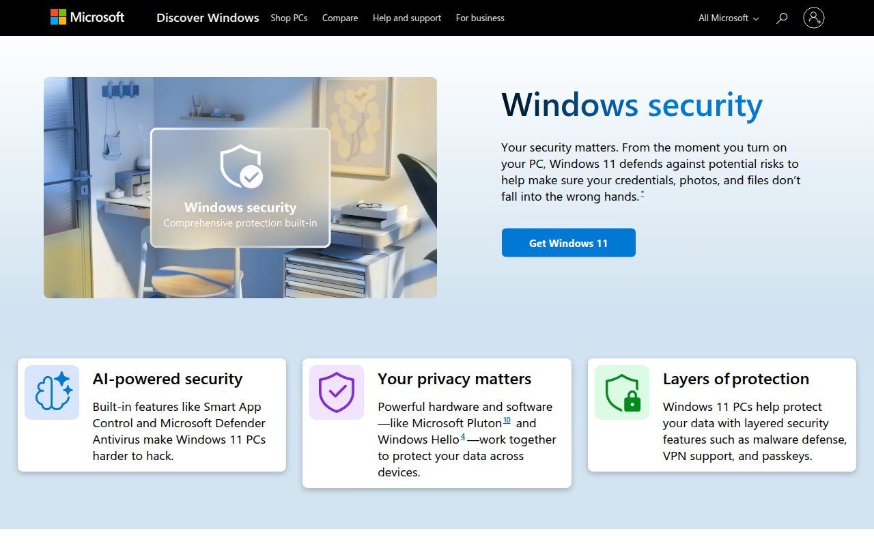The height and width of the screenshot is (546, 874).
Task: Click the Windows security hero image
Action: (x=240, y=188)
